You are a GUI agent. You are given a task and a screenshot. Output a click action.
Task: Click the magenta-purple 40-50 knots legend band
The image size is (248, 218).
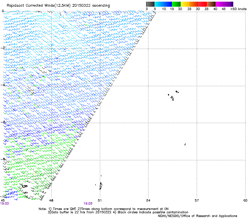[224, 4]
